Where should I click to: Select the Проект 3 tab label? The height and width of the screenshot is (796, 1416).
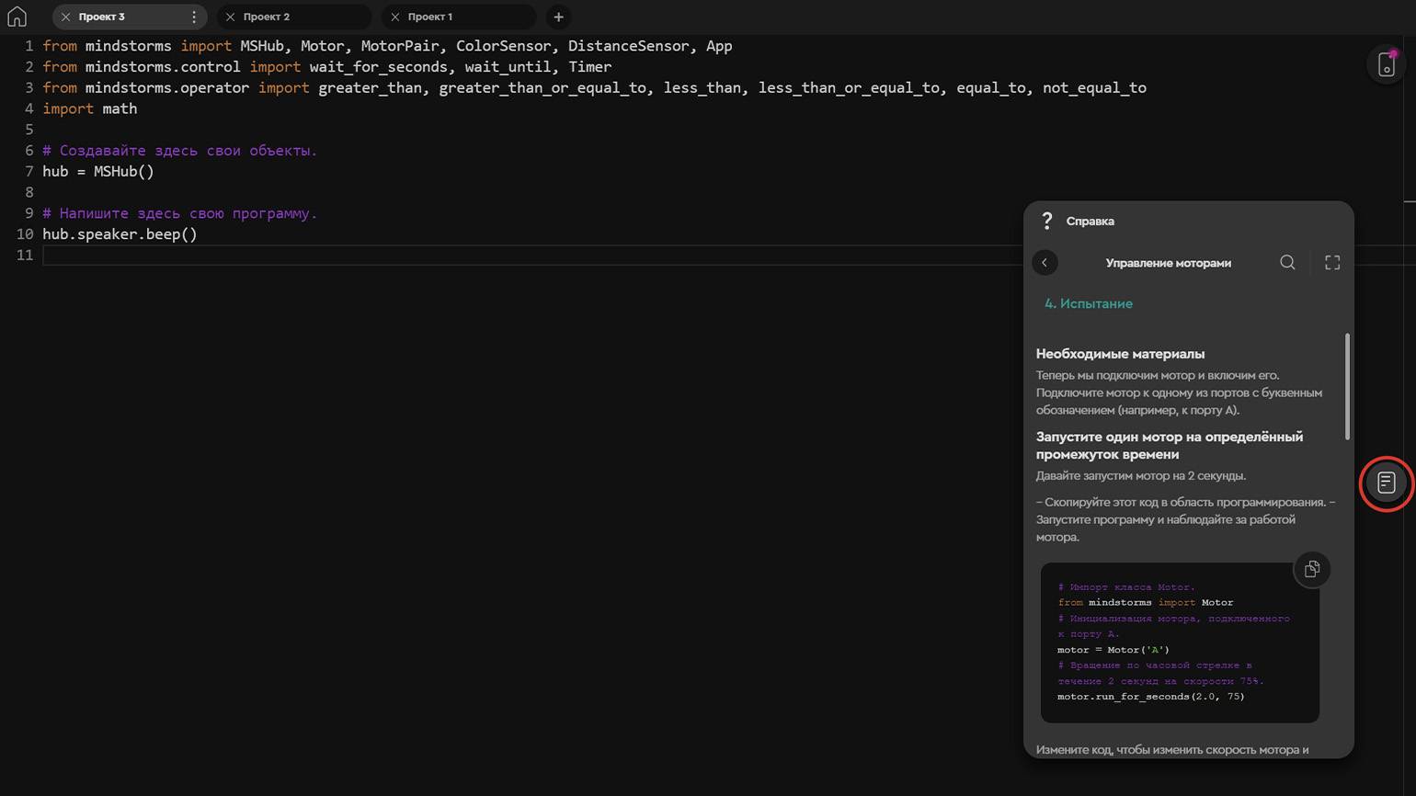click(x=102, y=17)
